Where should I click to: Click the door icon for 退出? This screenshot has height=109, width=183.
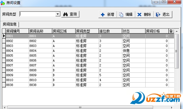158,15
